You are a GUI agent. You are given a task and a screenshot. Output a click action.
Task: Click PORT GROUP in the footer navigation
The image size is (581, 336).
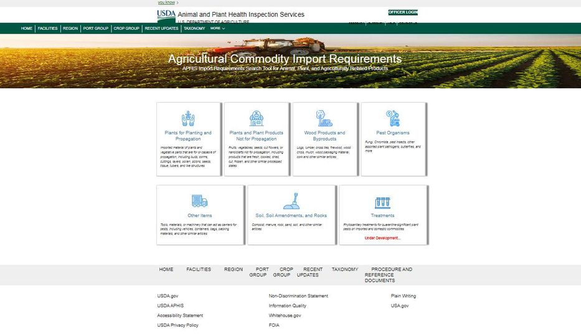[x=259, y=272]
